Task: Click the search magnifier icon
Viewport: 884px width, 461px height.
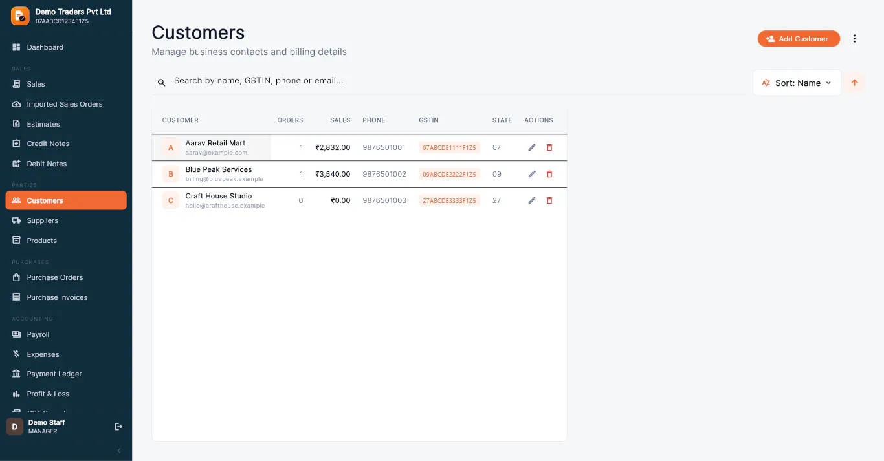Action: 162,83
